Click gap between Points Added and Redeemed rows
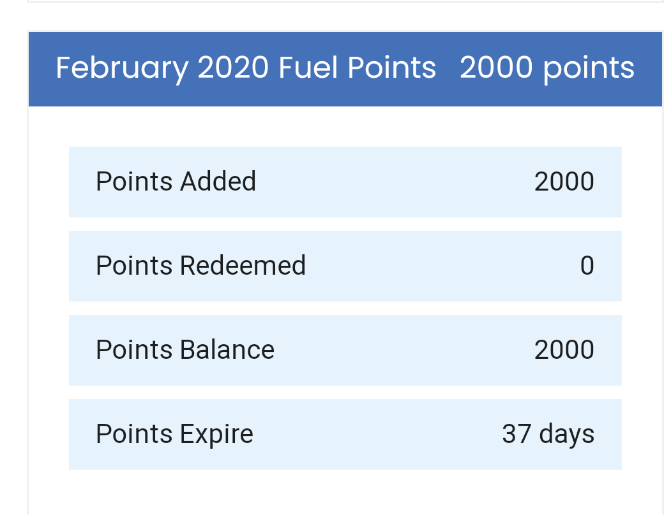 (345, 224)
